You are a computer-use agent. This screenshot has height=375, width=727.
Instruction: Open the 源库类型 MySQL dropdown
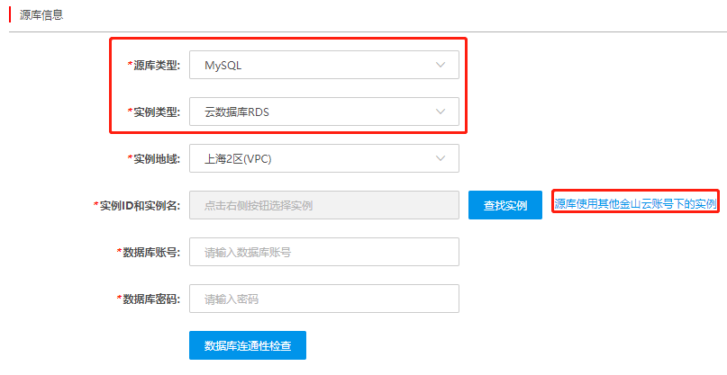324,65
